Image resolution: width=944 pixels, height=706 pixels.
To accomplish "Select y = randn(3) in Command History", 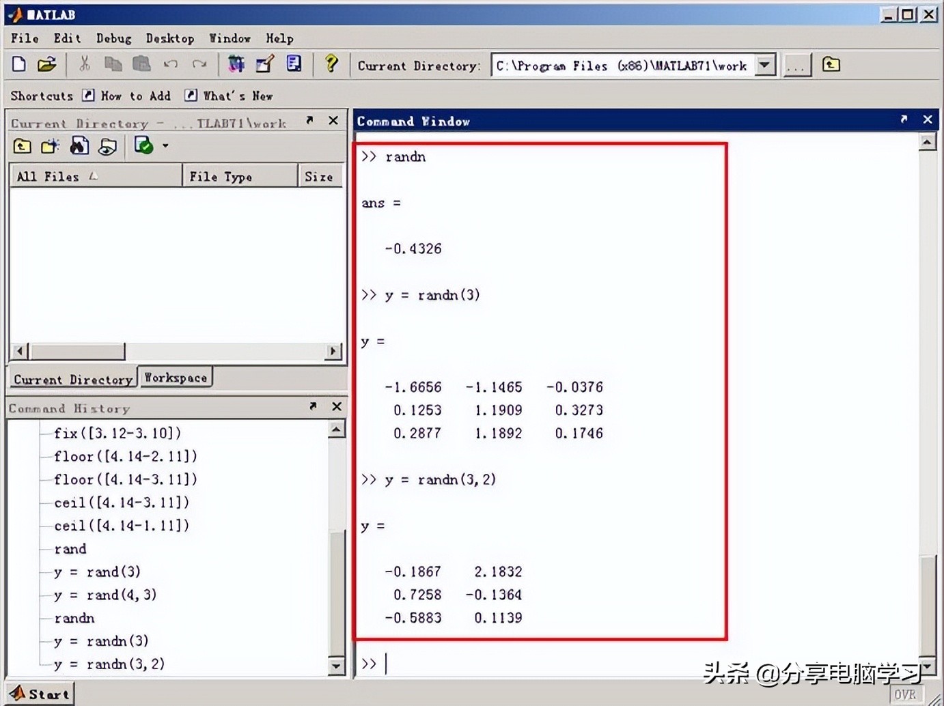I will (101, 641).
